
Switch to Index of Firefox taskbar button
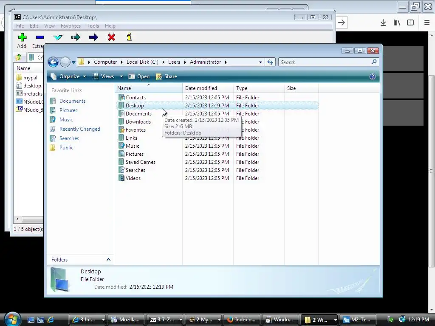pos(241,320)
